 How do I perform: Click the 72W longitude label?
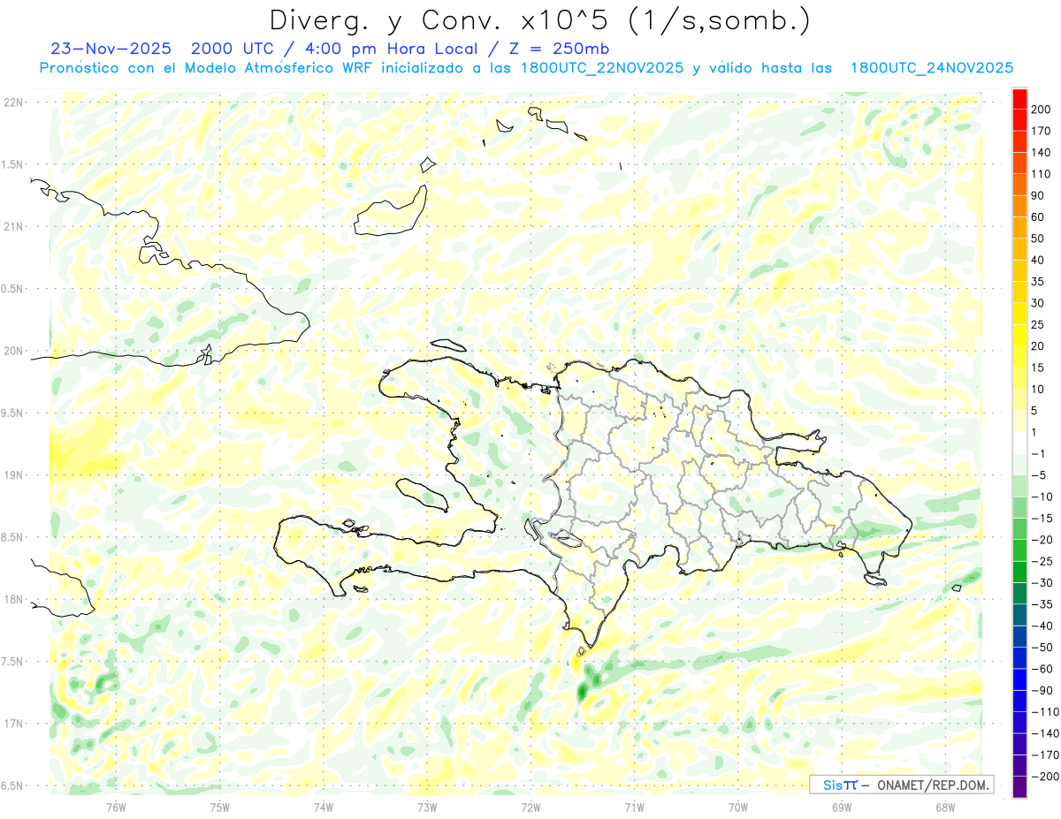tap(530, 807)
